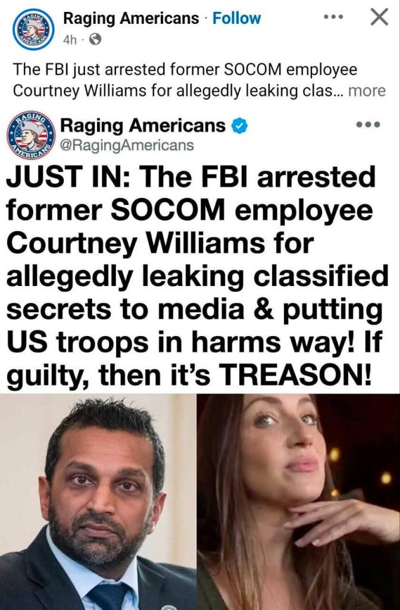
Task: Close the post viewer with the X
Action: pyautogui.click(x=379, y=17)
